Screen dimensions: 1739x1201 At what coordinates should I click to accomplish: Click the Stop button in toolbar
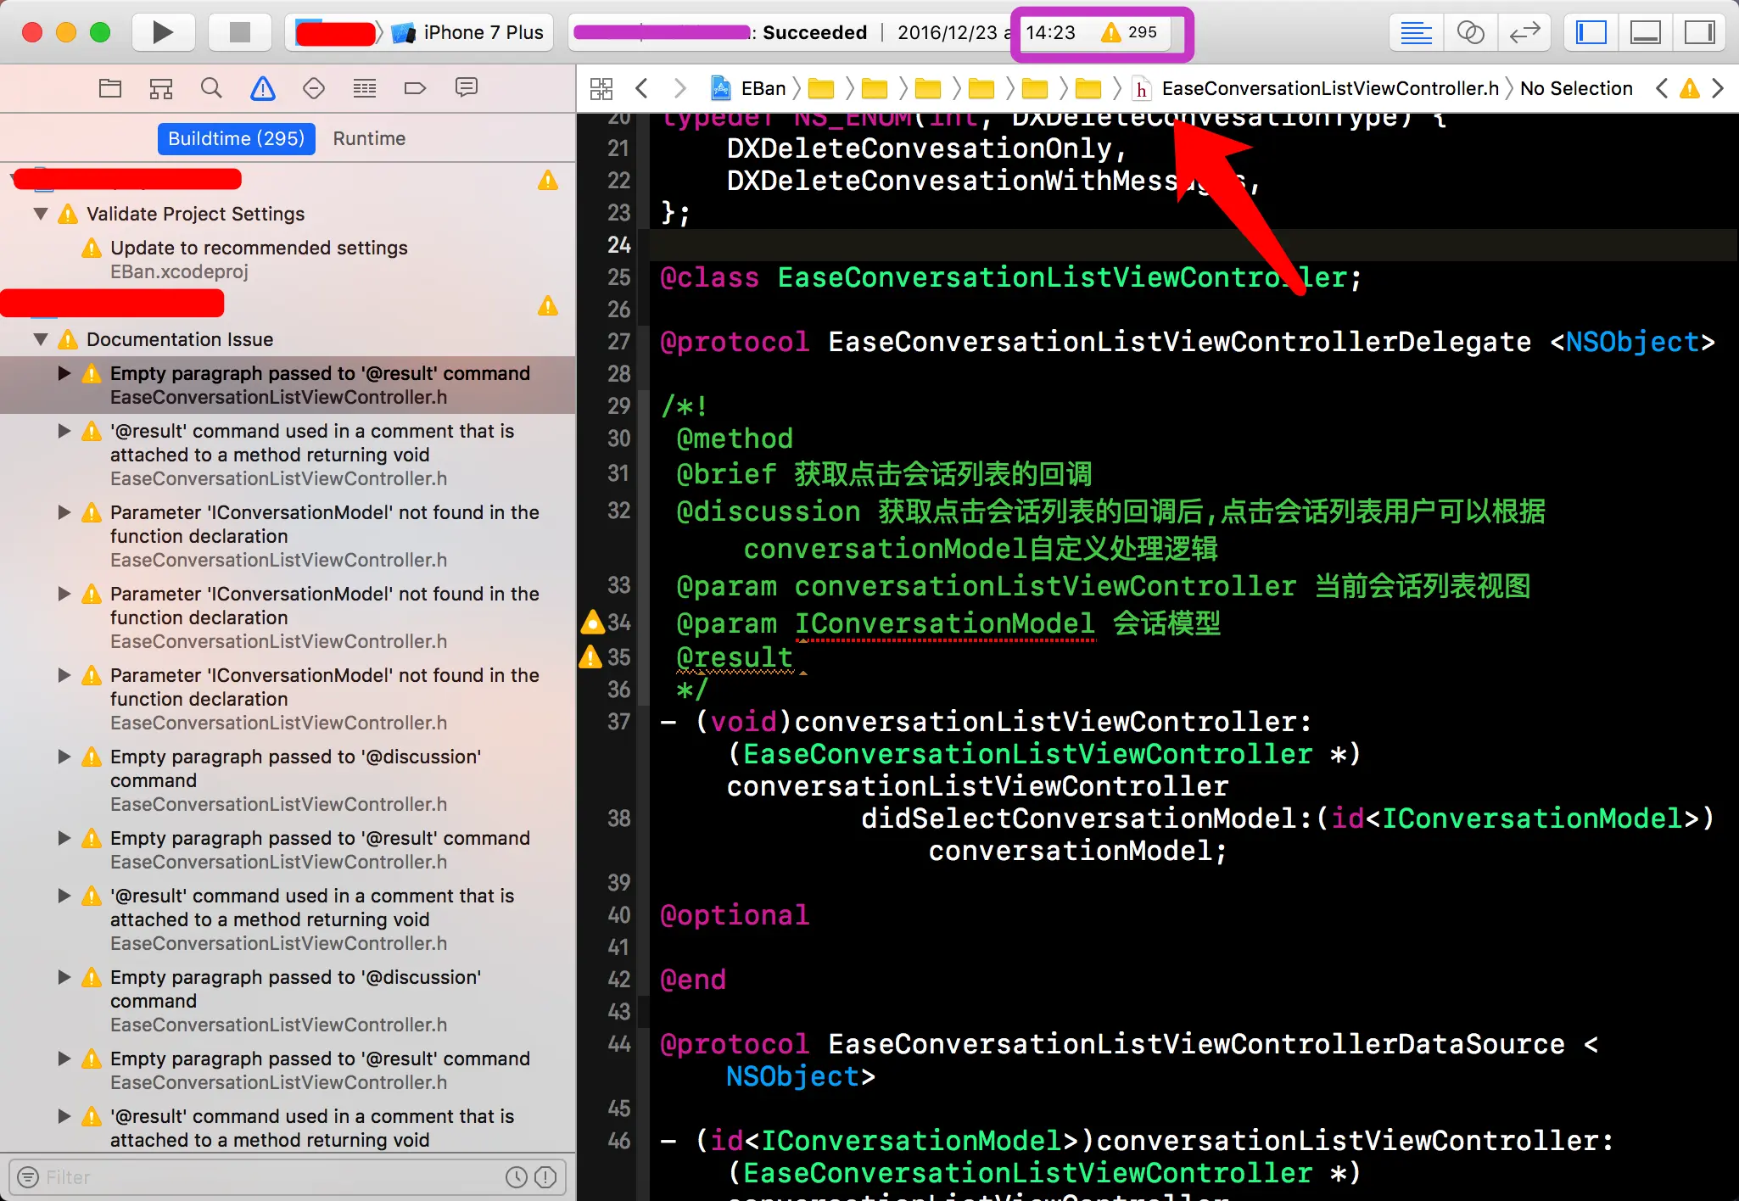tap(240, 32)
